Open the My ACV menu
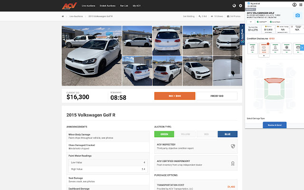 pyautogui.click(x=137, y=6)
